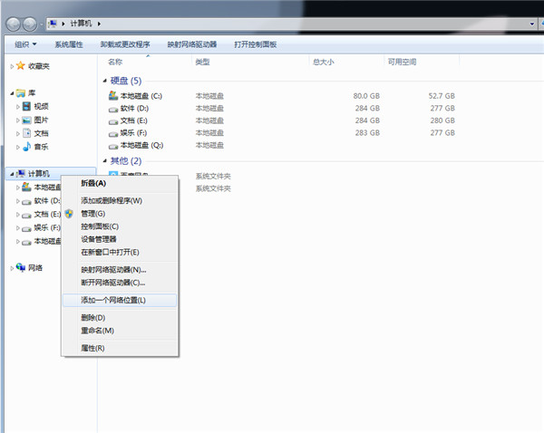This screenshot has width=544, height=433.
Task: Click the Forward navigation arrow button
Action: [x=29, y=21]
